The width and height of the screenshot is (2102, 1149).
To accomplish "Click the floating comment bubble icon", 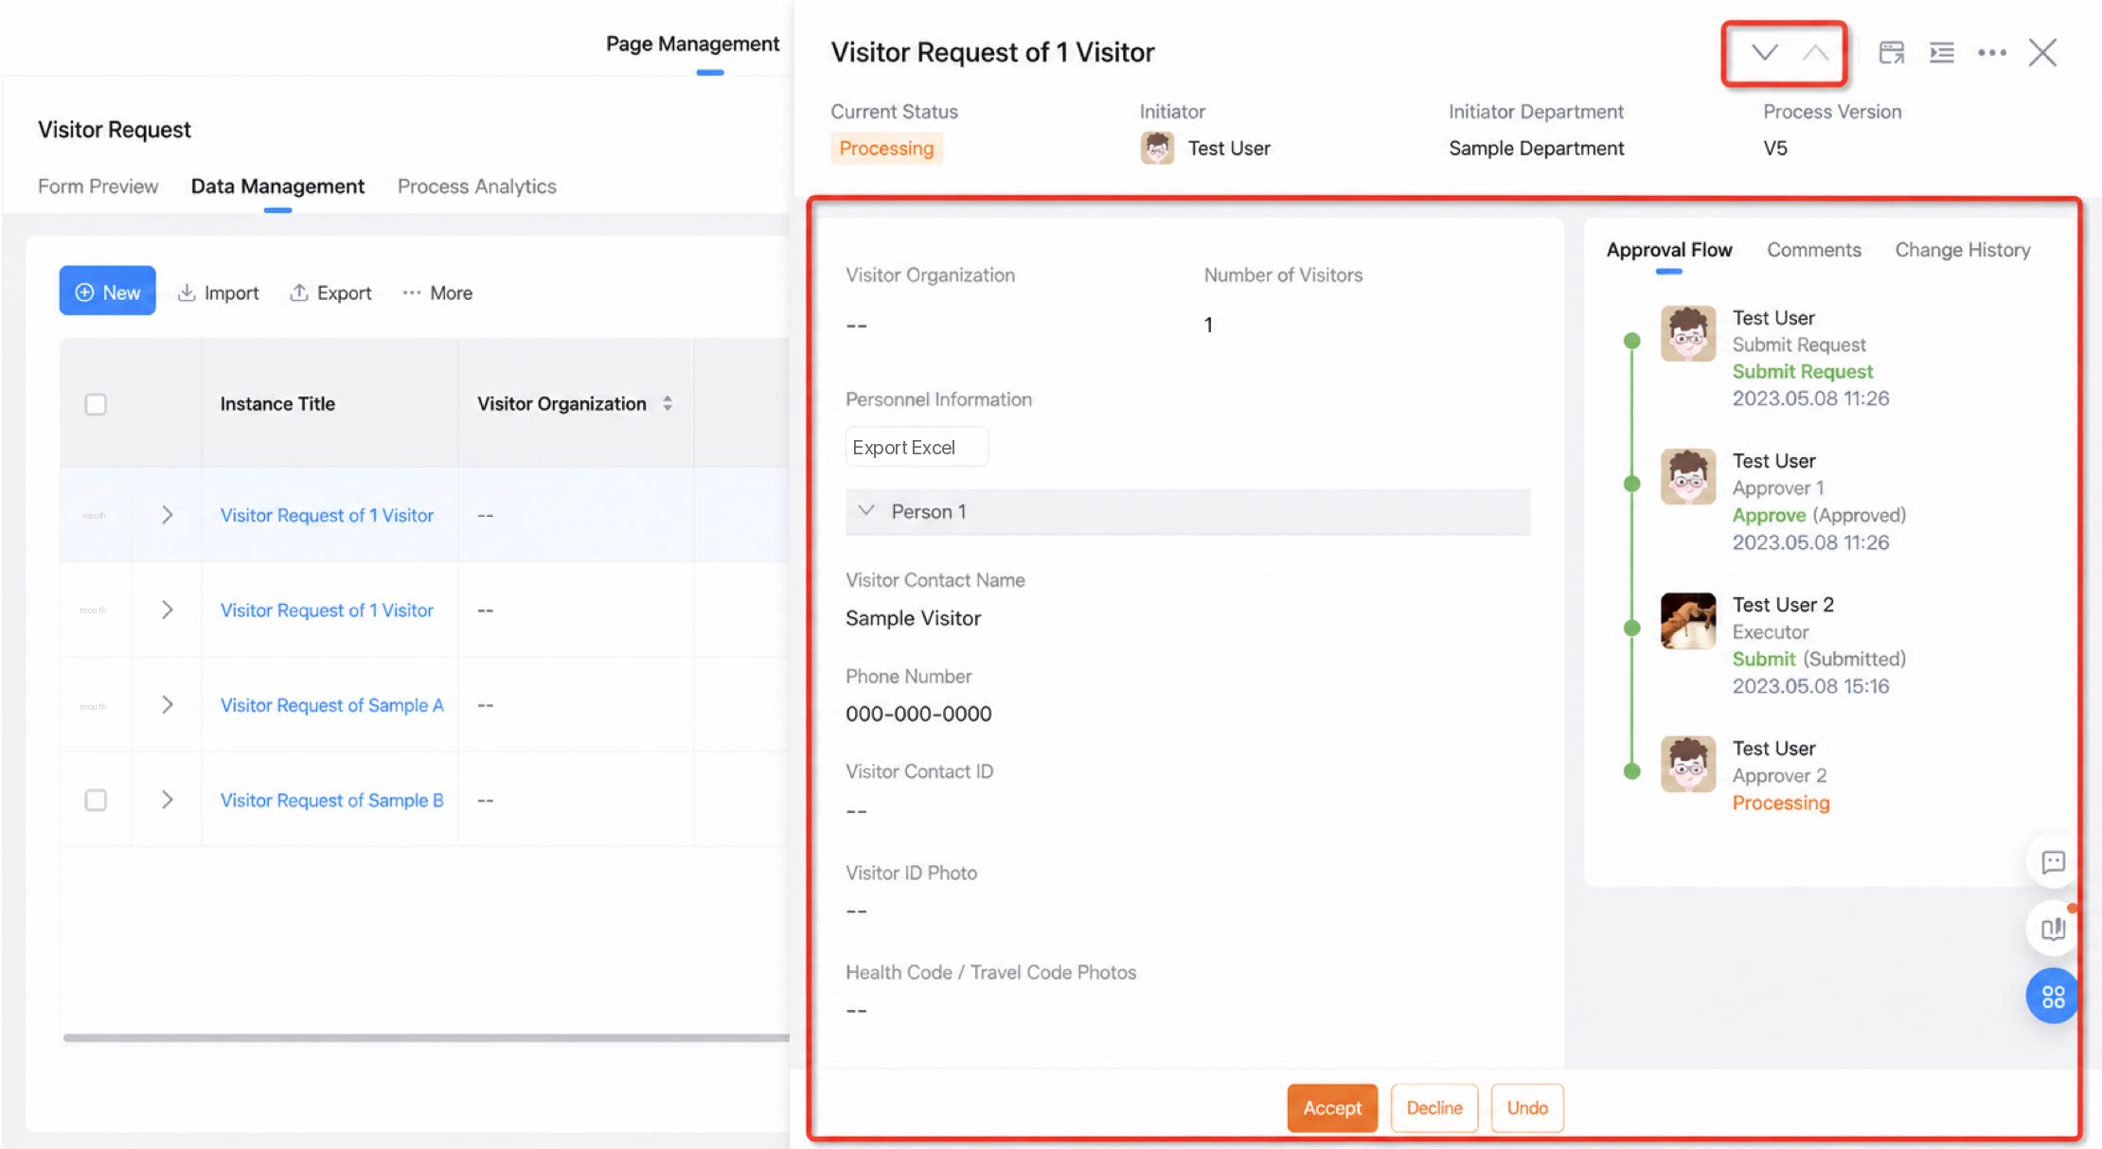I will point(2053,862).
